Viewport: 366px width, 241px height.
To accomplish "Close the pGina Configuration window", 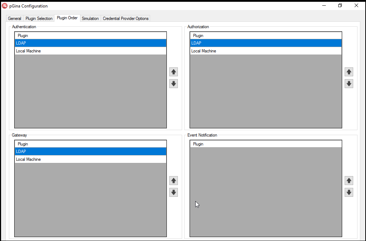I will pyautogui.click(x=356, y=5).
